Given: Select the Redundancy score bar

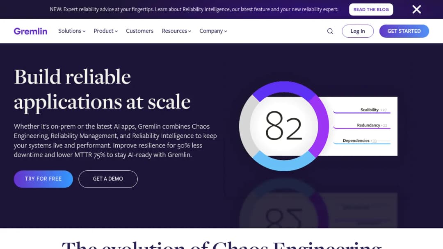Looking at the screenshot, I should [x=362, y=125].
